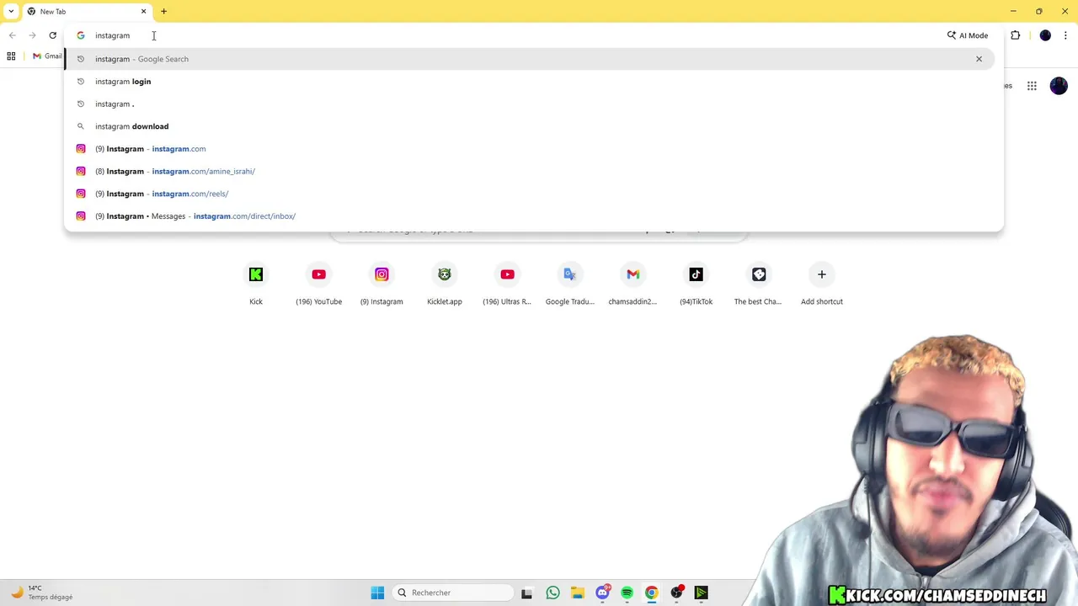Open the Gmail bookmark
1078x606 pixels.
click(x=47, y=56)
